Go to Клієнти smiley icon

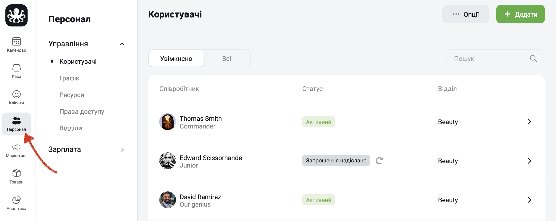[x=16, y=94]
